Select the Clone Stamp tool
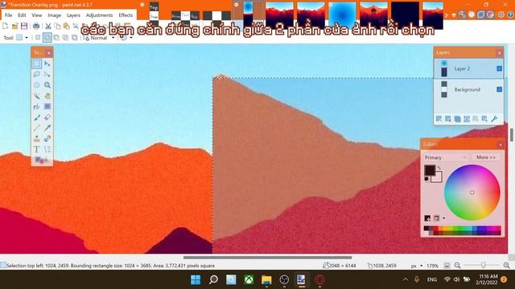The image size is (515, 289). [36, 139]
